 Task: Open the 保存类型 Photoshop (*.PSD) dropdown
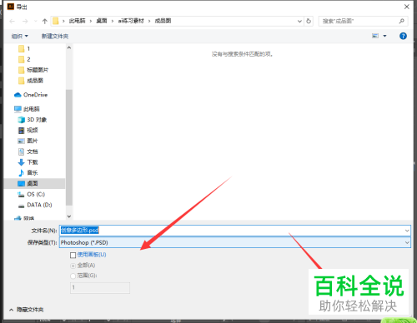pyautogui.click(x=235, y=242)
